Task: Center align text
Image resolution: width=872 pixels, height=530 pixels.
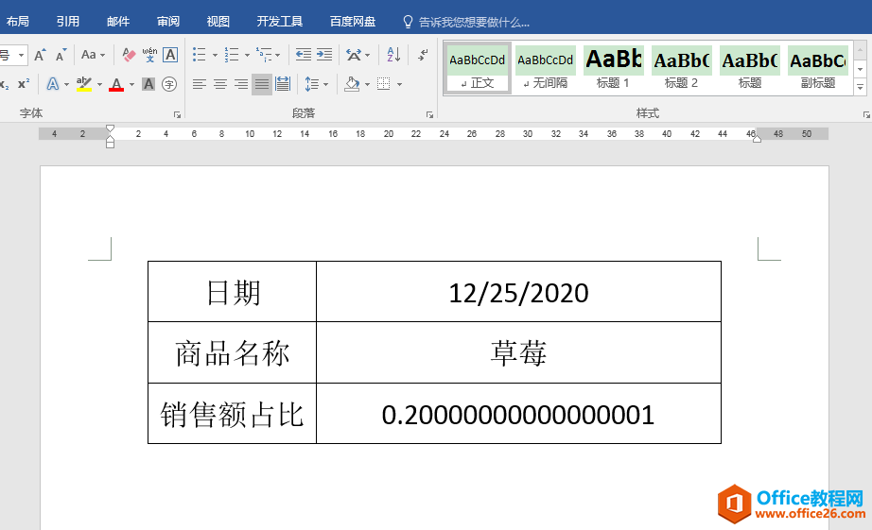Action: (220, 84)
